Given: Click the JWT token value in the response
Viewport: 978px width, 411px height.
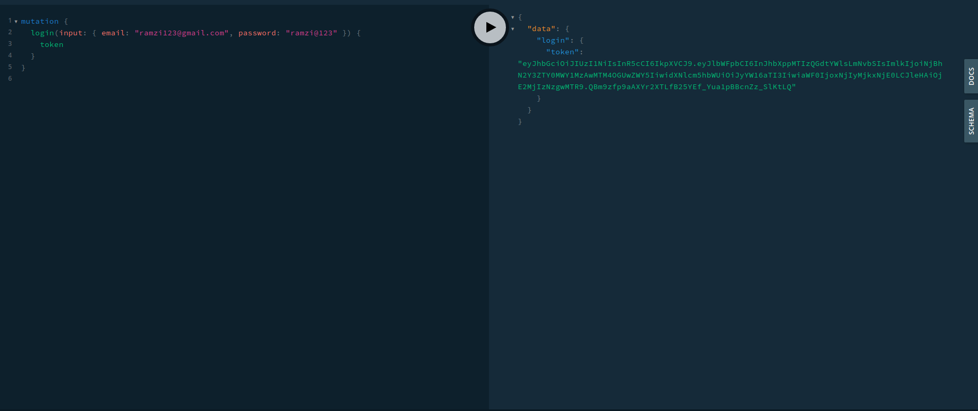Looking at the screenshot, I should coord(730,75).
